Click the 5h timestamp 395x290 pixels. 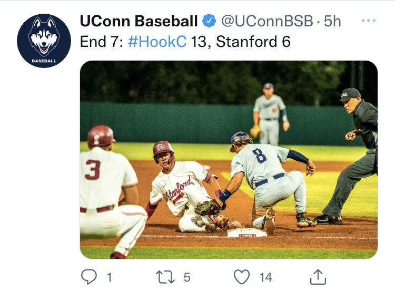coord(332,22)
